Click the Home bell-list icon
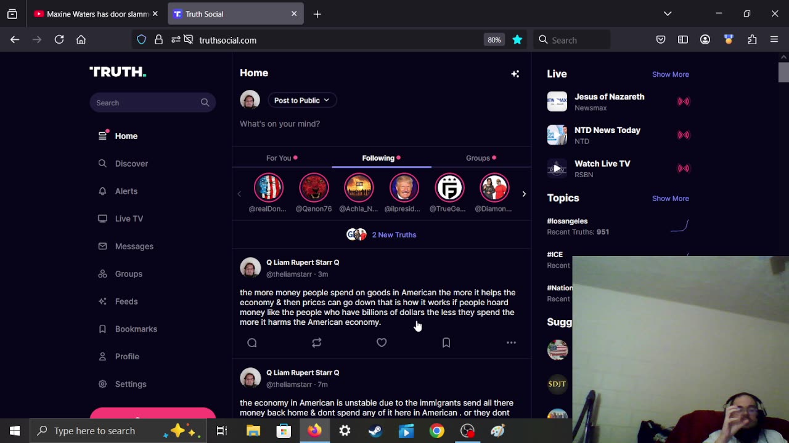Viewport: 789px width, 443px height. (102, 136)
